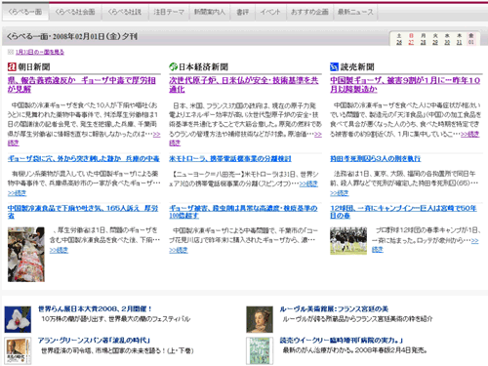Go to the 最新ニュース tab
Viewport: 488px width, 366px height.
tap(355, 12)
